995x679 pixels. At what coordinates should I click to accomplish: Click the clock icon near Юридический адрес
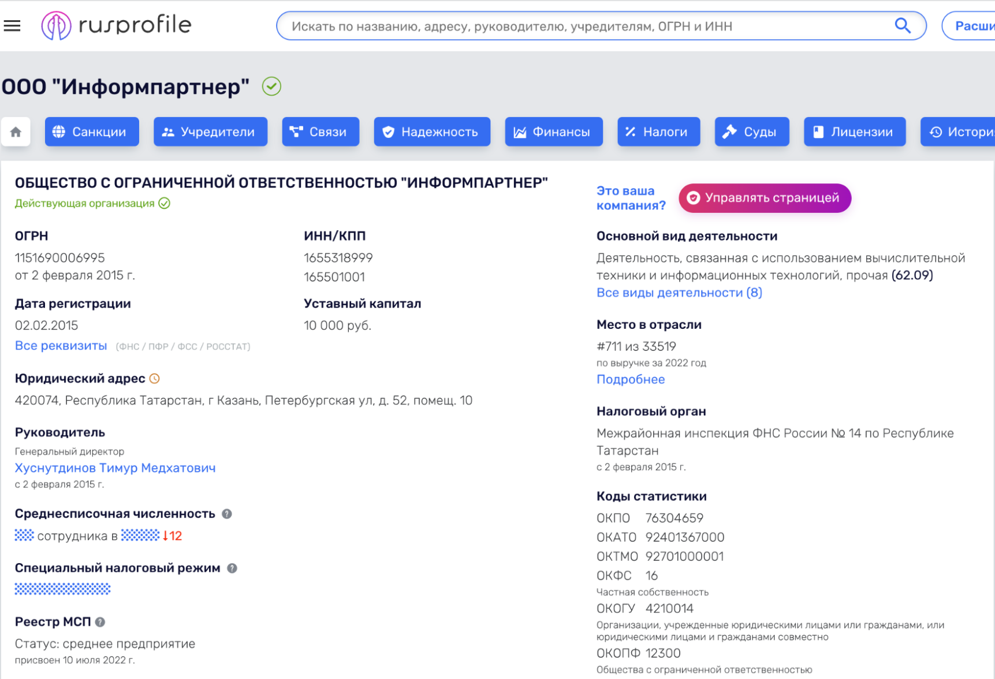click(155, 379)
